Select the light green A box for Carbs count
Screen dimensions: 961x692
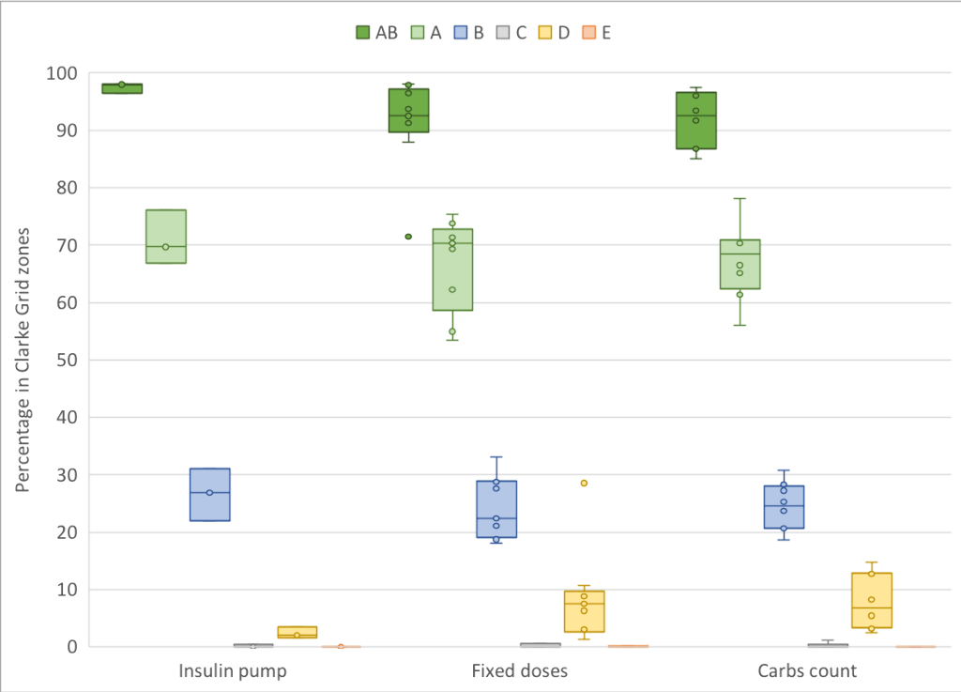point(740,264)
